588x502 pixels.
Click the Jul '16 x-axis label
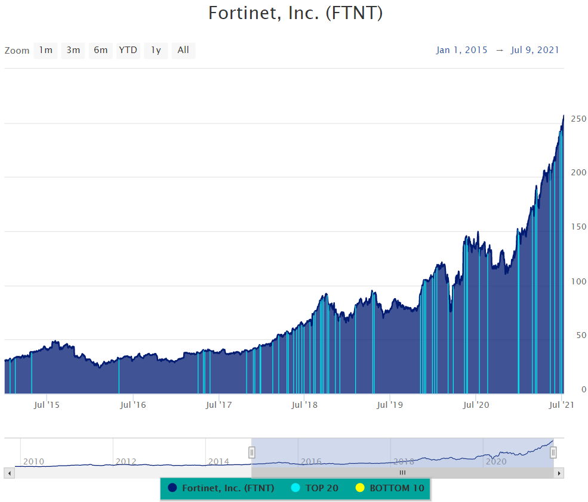[133, 405]
